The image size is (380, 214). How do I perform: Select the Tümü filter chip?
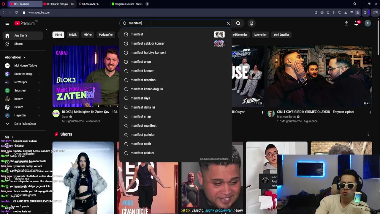58,35
